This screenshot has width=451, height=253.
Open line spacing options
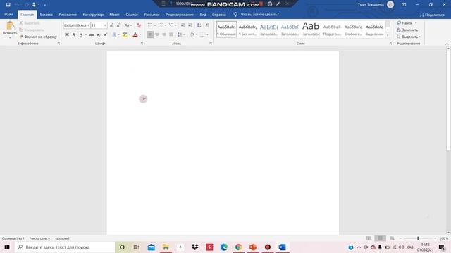181,34
